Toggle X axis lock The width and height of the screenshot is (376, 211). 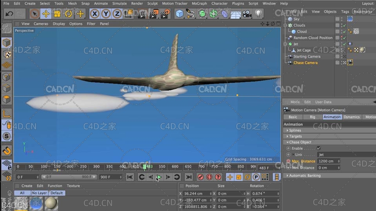(95, 14)
